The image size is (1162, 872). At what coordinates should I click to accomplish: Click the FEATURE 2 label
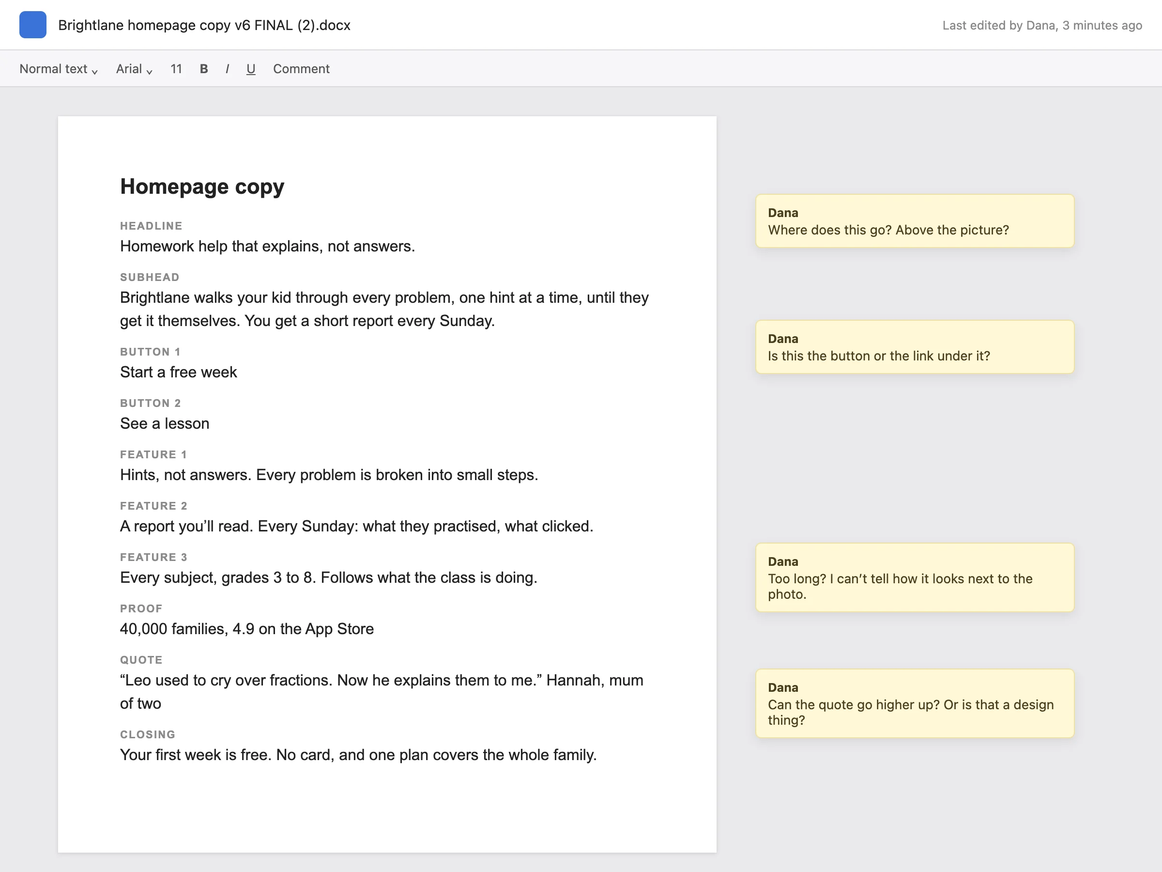tap(153, 506)
